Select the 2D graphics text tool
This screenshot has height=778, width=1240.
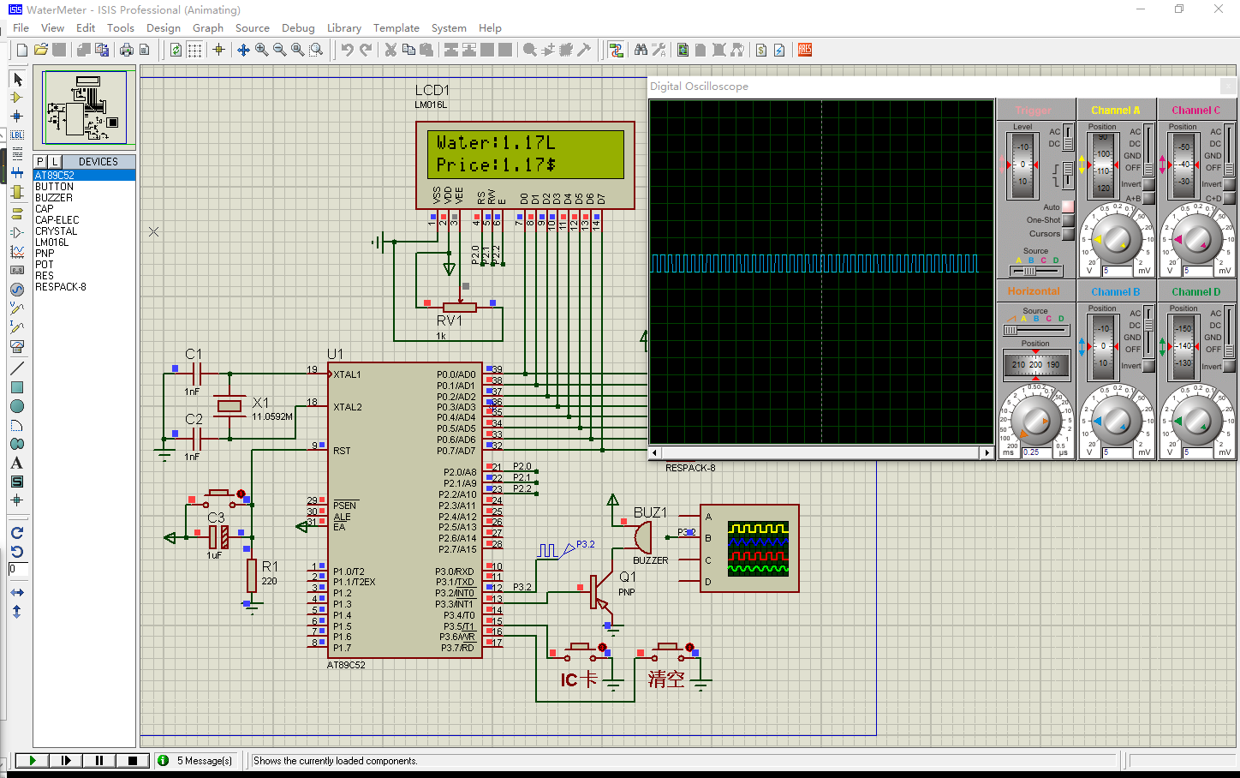(x=16, y=463)
